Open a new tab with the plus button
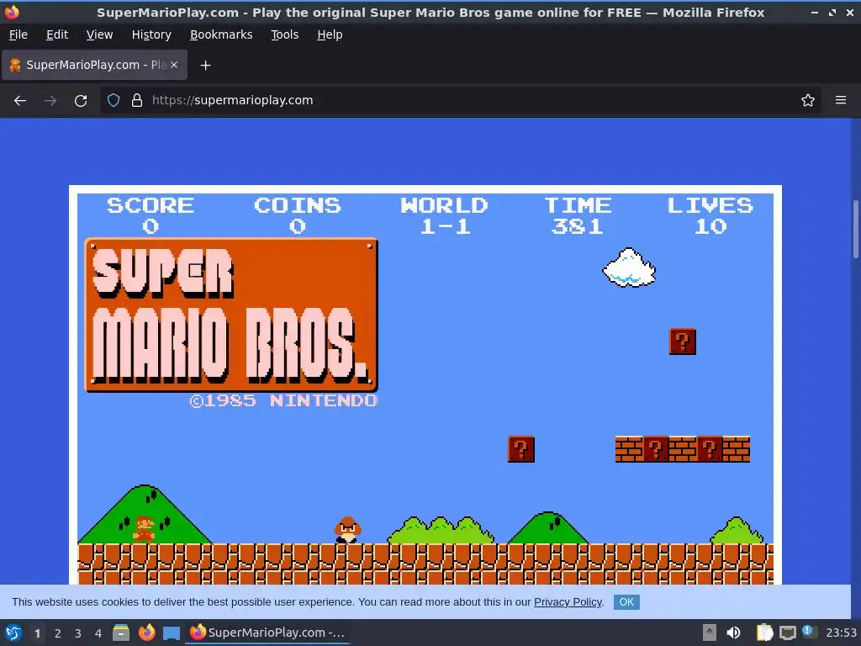Viewport: 861px width, 646px height. coord(205,66)
